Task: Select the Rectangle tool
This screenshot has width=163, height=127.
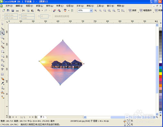Action: tap(2, 51)
